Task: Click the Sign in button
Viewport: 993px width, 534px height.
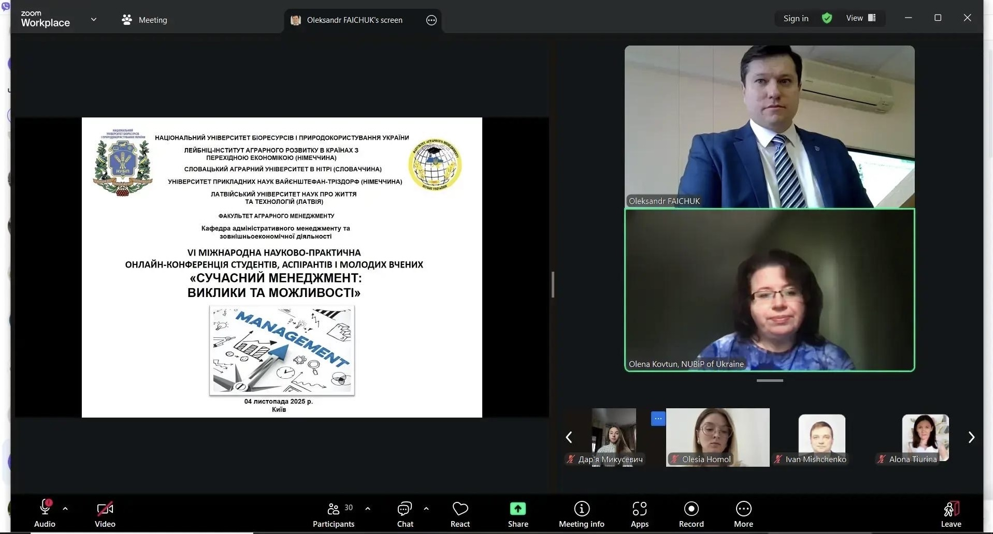Action: (796, 19)
